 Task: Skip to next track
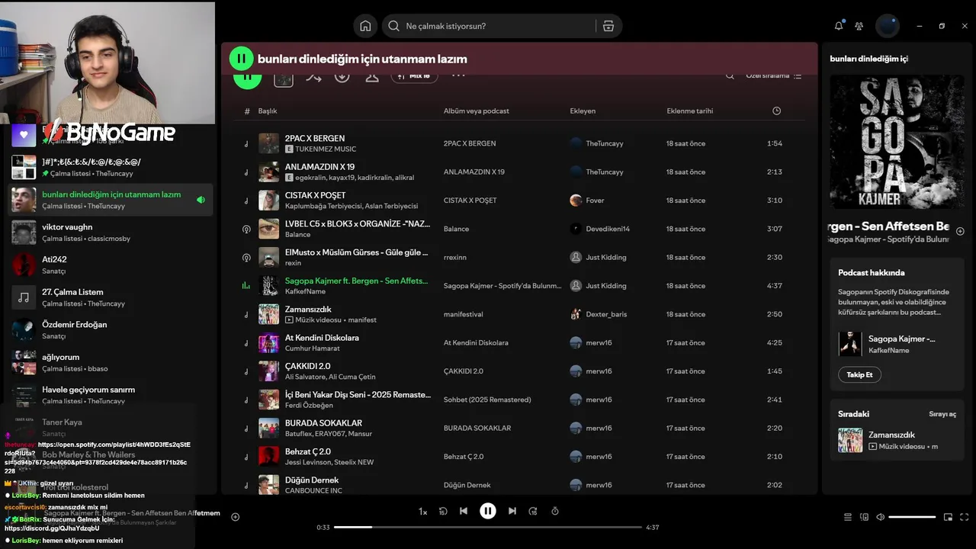pos(512,511)
